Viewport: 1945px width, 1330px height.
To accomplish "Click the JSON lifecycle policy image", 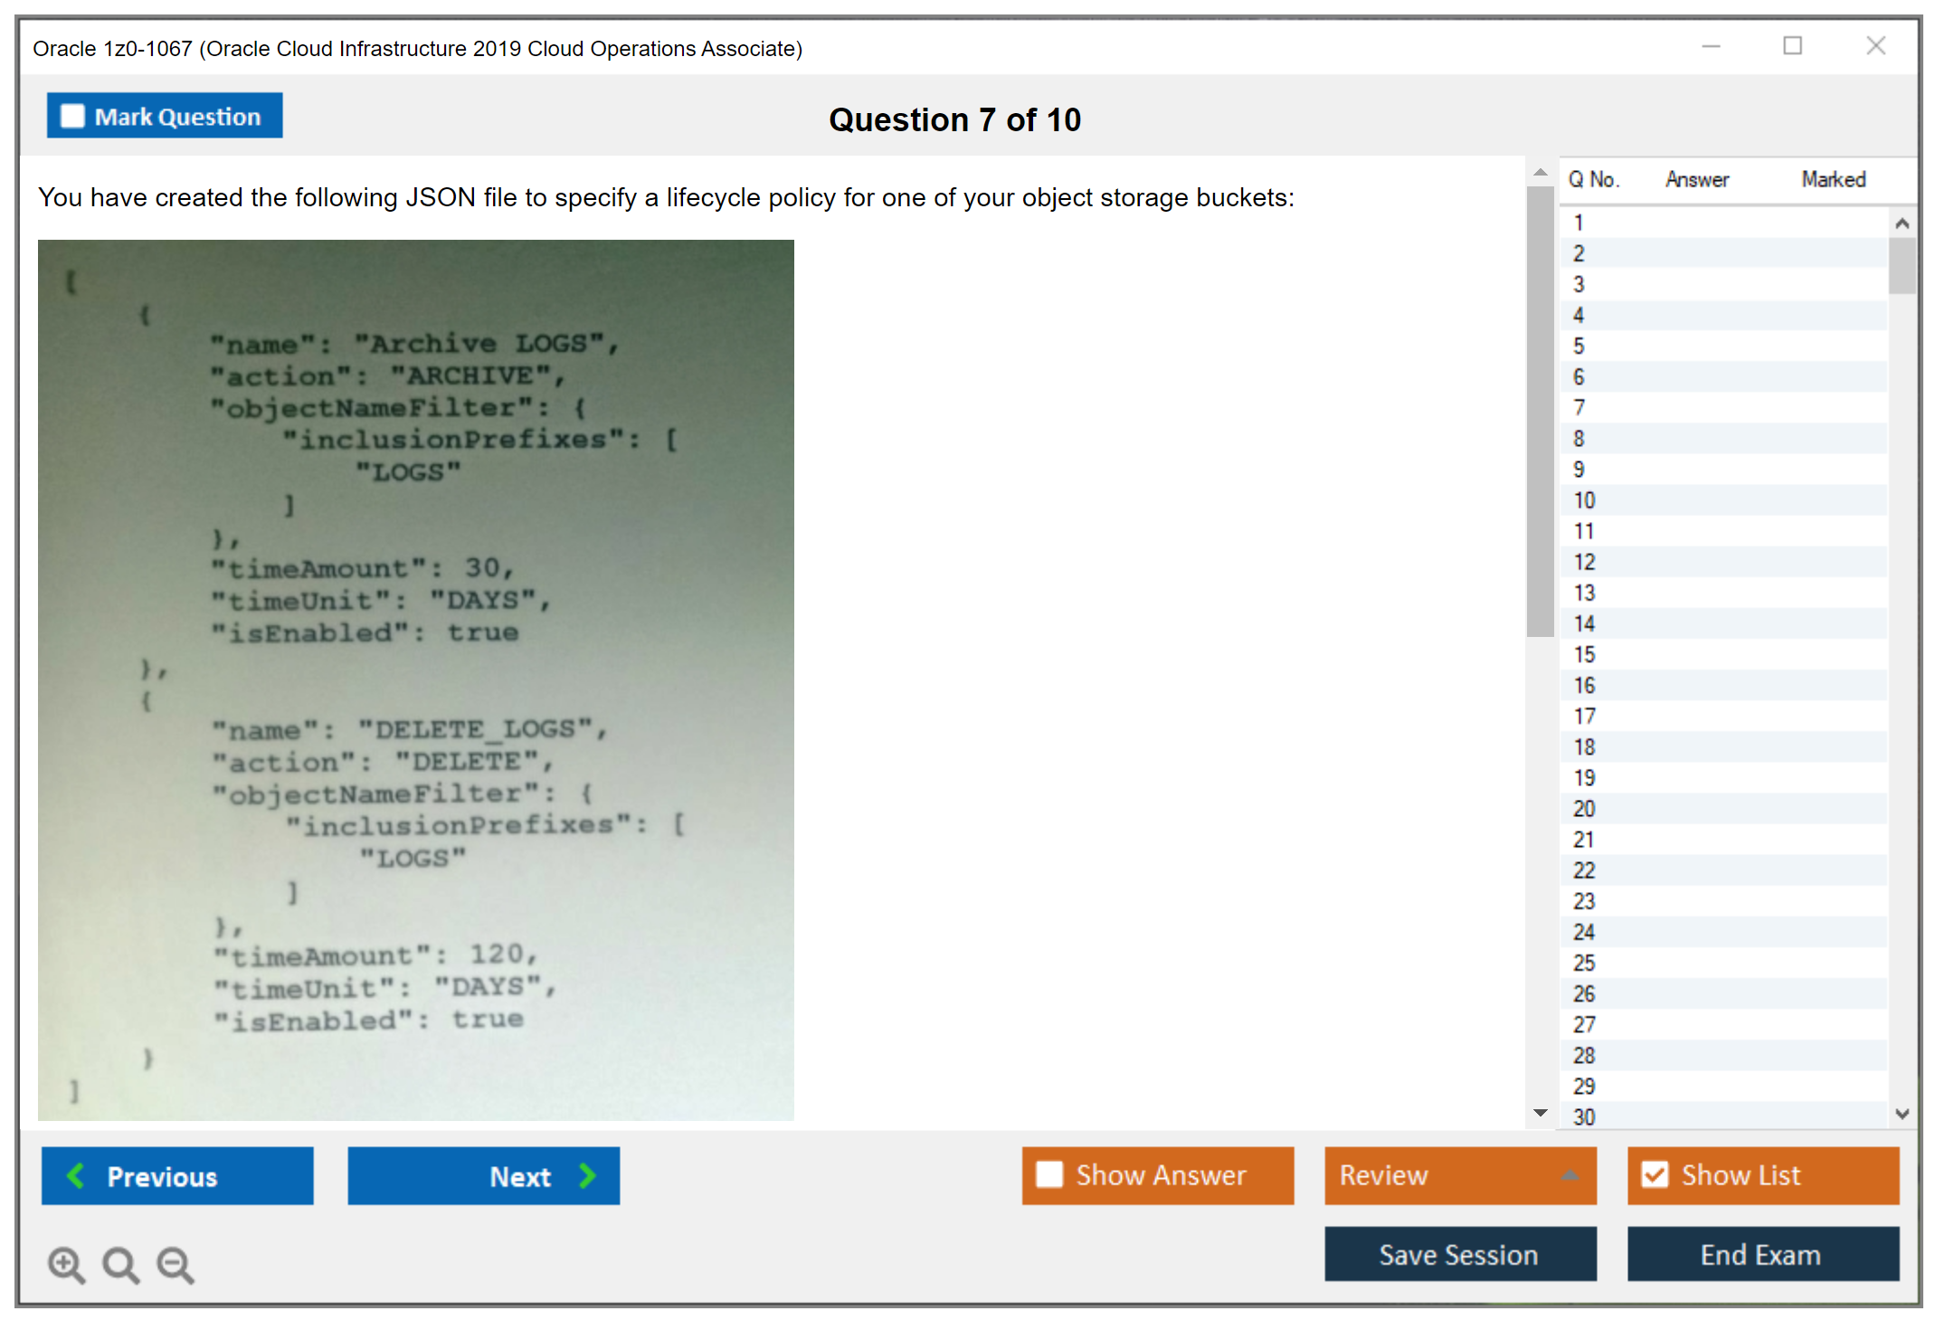I will (x=416, y=679).
